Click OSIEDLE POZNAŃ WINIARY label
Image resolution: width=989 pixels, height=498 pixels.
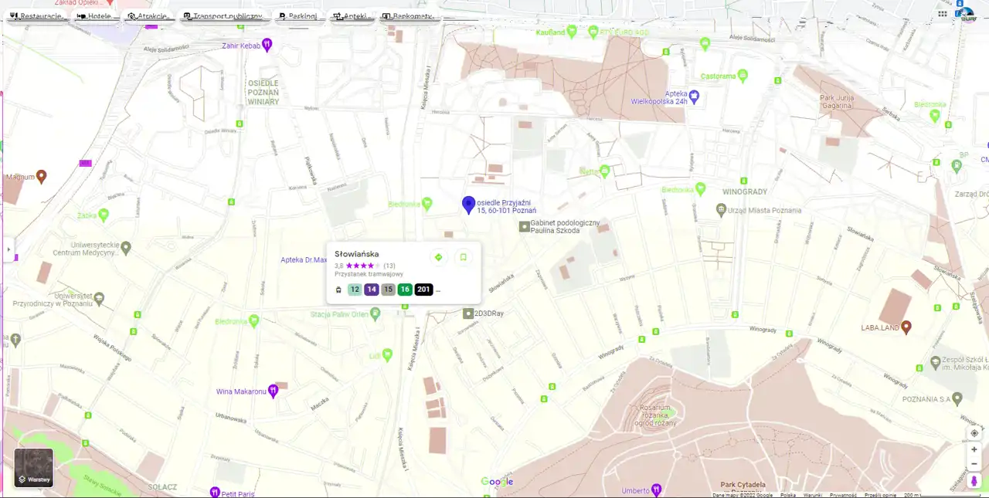[x=263, y=92]
